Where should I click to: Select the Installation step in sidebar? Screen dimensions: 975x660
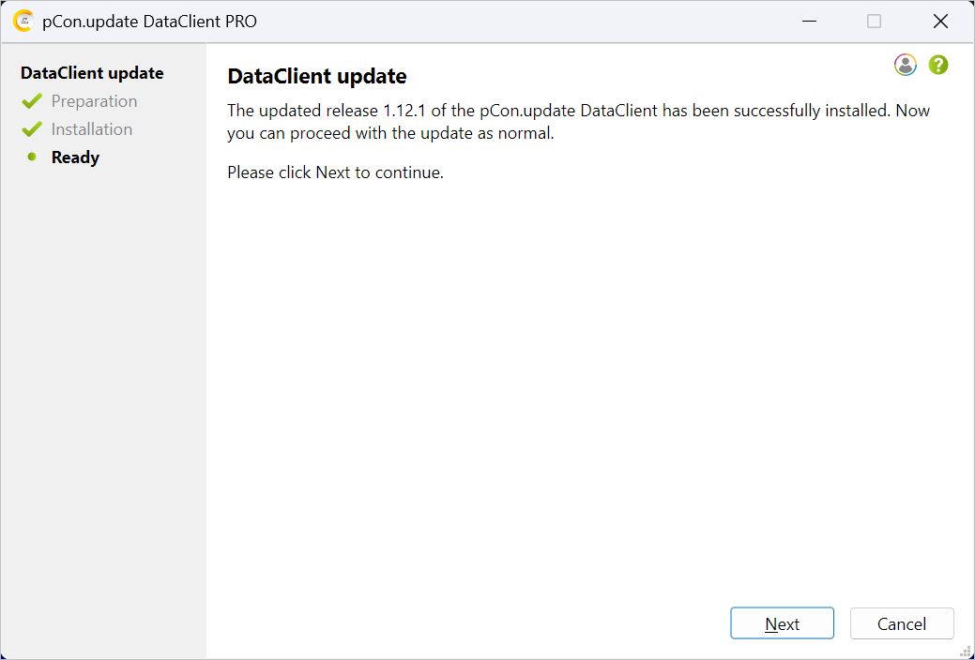coord(92,129)
